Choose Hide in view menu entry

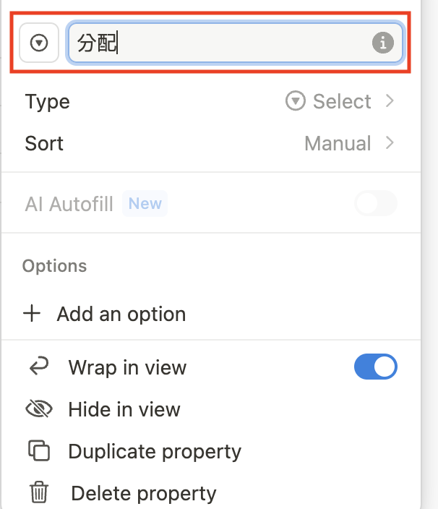pyautogui.click(x=124, y=410)
